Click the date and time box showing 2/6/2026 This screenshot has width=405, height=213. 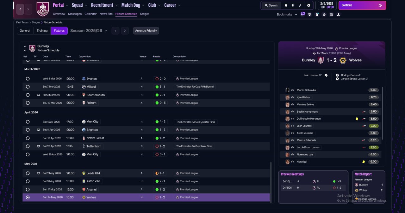[327, 5]
